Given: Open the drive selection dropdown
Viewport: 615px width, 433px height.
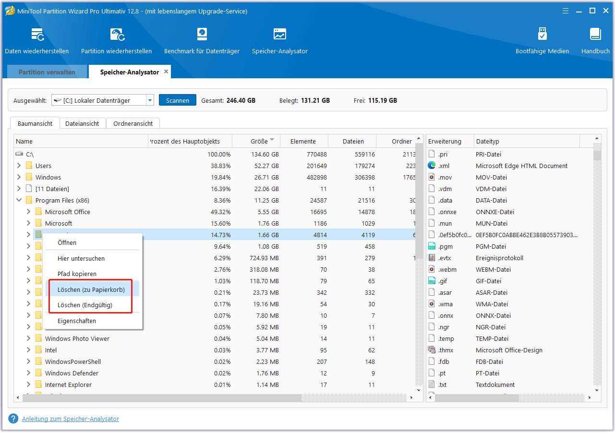Looking at the screenshot, I should pos(150,100).
